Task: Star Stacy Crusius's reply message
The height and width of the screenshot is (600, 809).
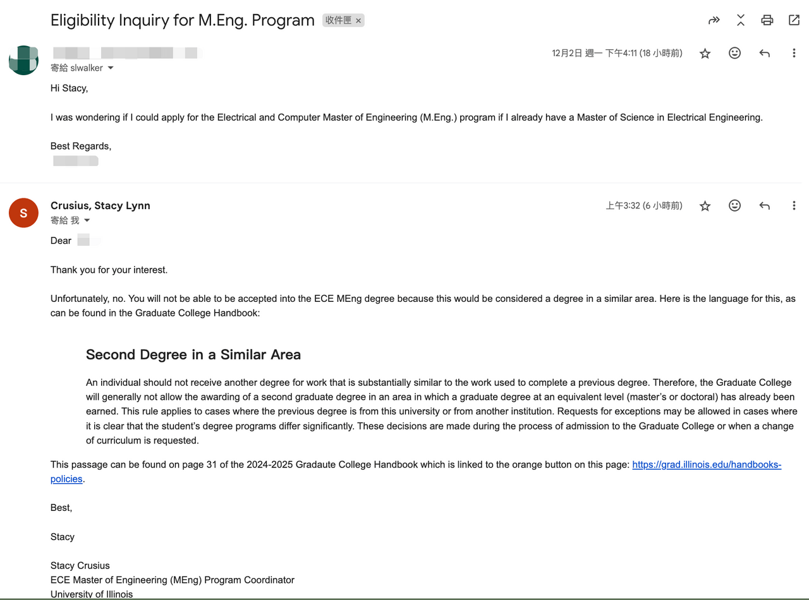Action: pos(705,206)
